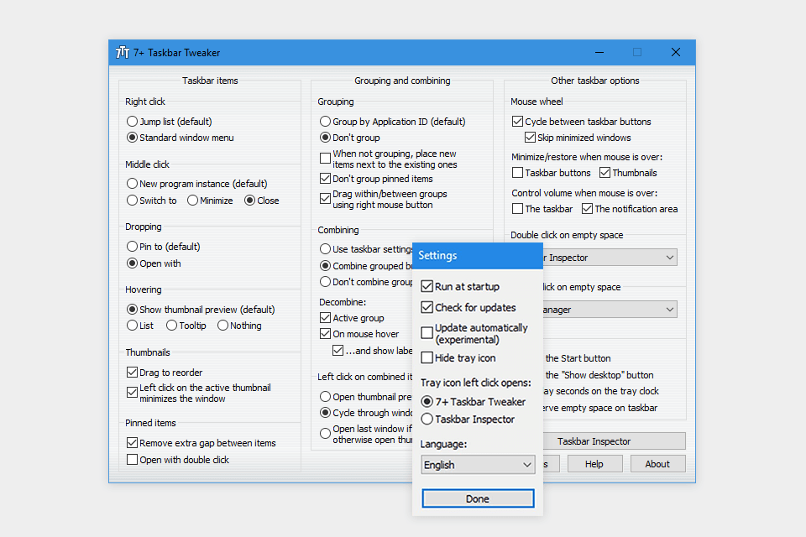Select middle click Close option
The width and height of the screenshot is (806, 537).
click(250, 201)
